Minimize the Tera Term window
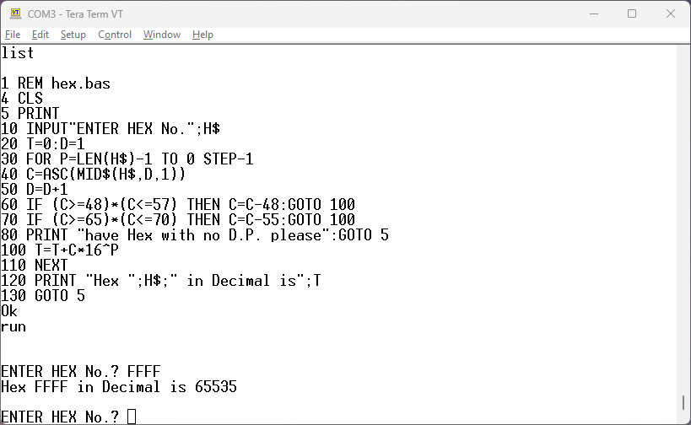Viewport: 691px width, 425px height. pos(592,13)
